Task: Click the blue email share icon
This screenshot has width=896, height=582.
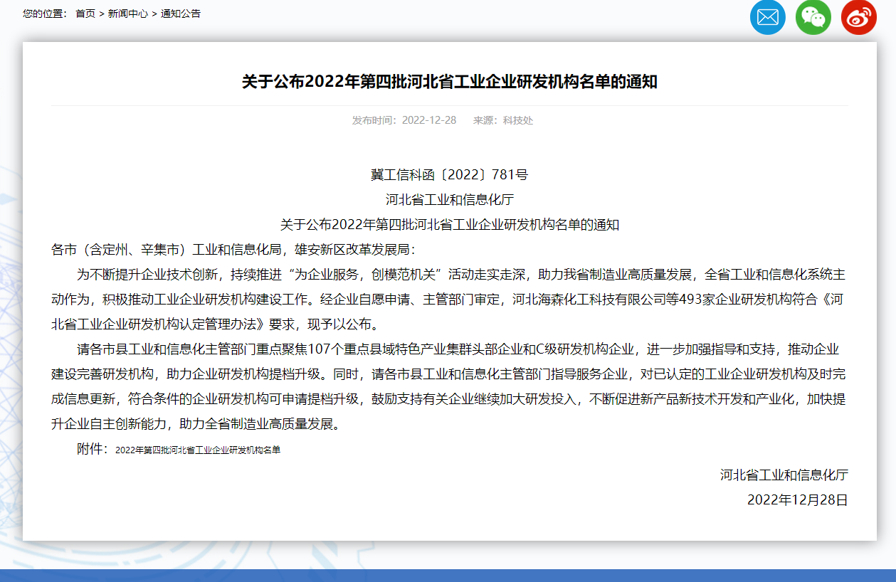Action: point(767,16)
